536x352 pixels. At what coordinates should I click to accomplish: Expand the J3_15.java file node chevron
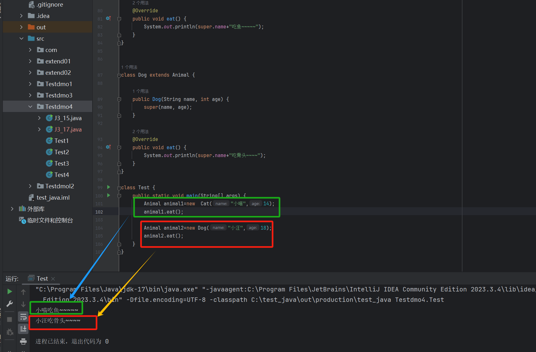point(39,118)
